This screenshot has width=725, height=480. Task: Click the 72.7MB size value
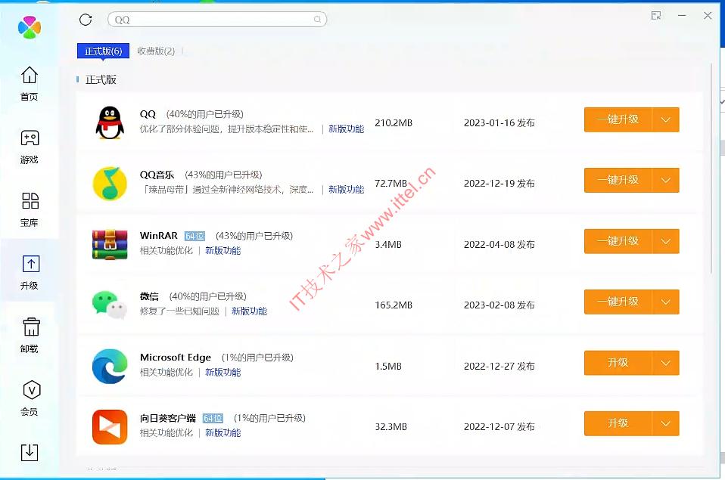coord(391,184)
